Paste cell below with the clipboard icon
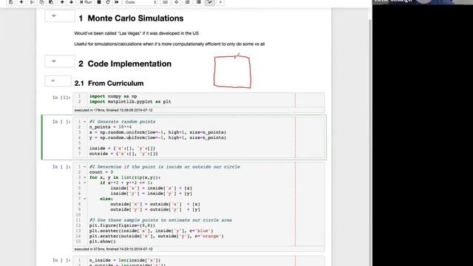This screenshot has height=266, width=473. tap(51, 2)
